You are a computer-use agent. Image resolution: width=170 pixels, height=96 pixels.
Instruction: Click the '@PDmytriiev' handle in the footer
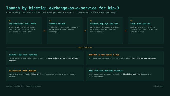pyautogui.click(x=158, y=86)
